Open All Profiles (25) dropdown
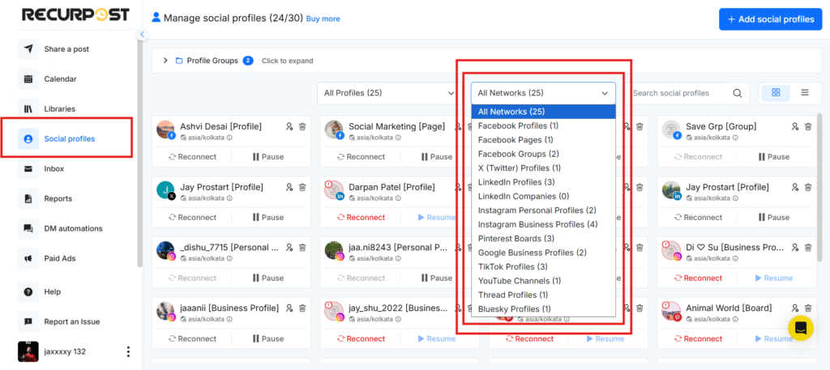830x370 pixels. pos(388,93)
